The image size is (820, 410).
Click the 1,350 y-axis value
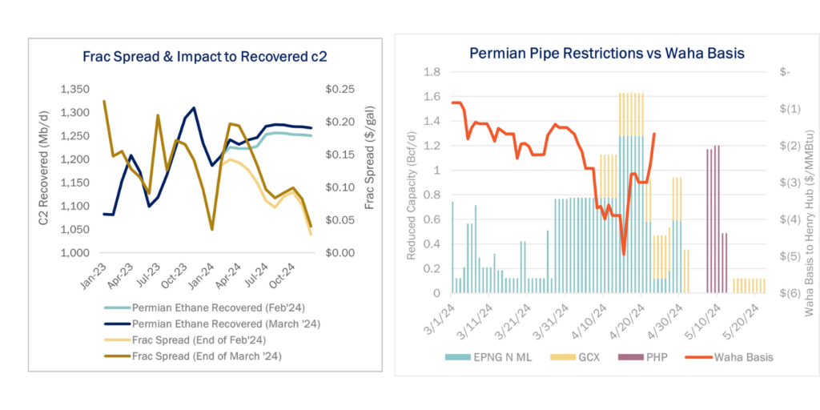[74, 90]
